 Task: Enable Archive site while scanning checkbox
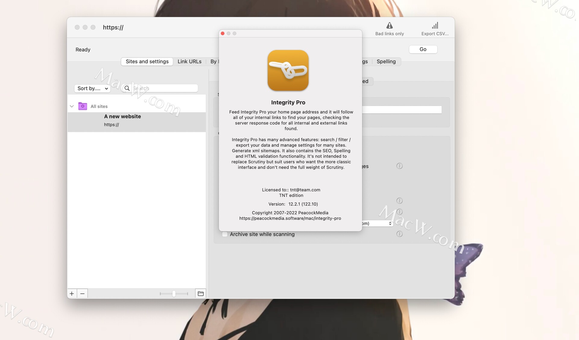pos(225,234)
